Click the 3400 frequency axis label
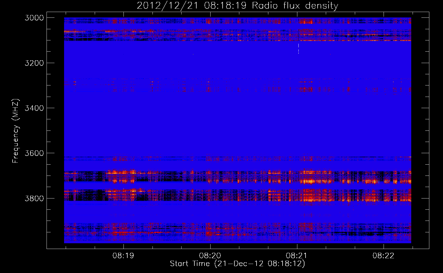This screenshot has height=273, width=443. (34, 108)
